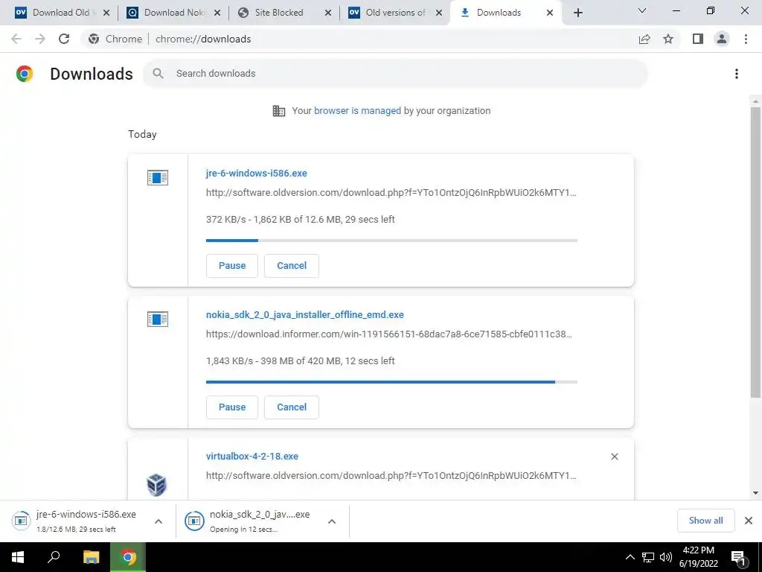Click nokia_sdk download progress bar
This screenshot has height=572, width=762.
coord(391,382)
